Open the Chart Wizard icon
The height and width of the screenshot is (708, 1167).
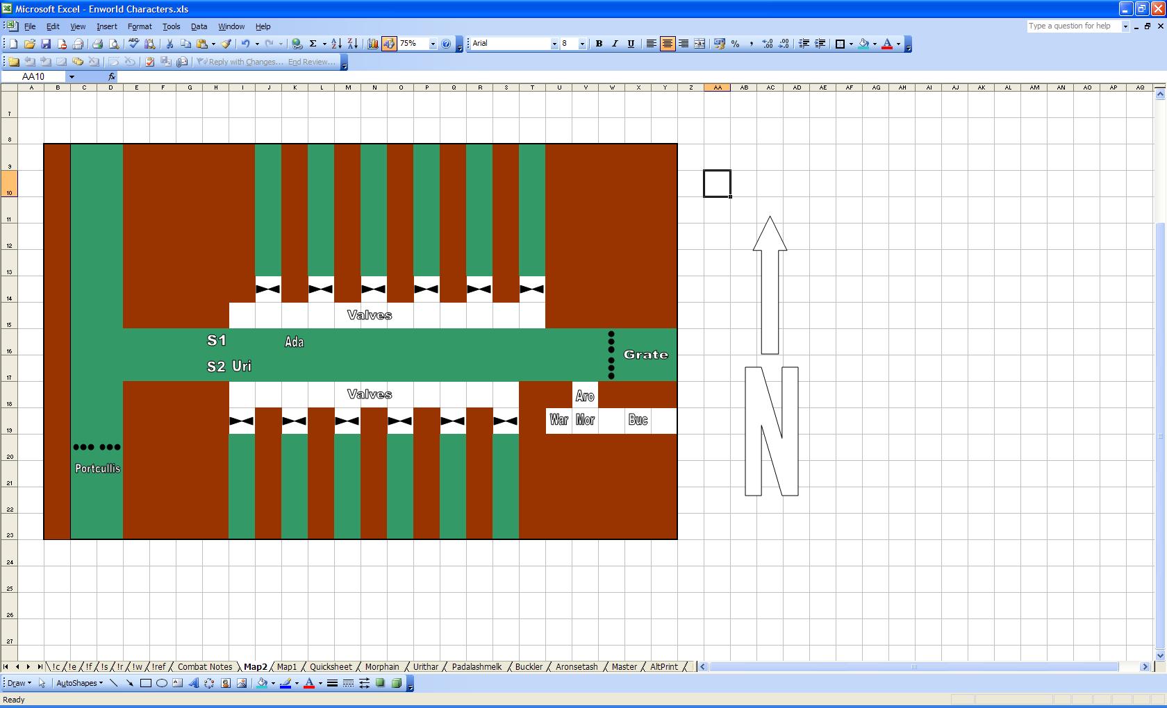(x=373, y=44)
